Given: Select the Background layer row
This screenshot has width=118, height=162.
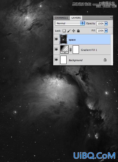Looking at the screenshot, I should 83,60.
